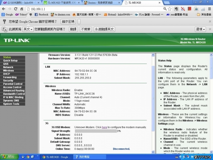Open the Google bookmark
The image size is (213, 160).
point(7,15)
